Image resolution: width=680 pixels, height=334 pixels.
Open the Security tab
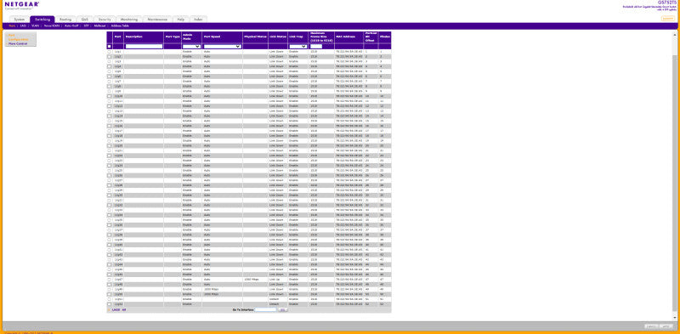pyautogui.click(x=105, y=20)
